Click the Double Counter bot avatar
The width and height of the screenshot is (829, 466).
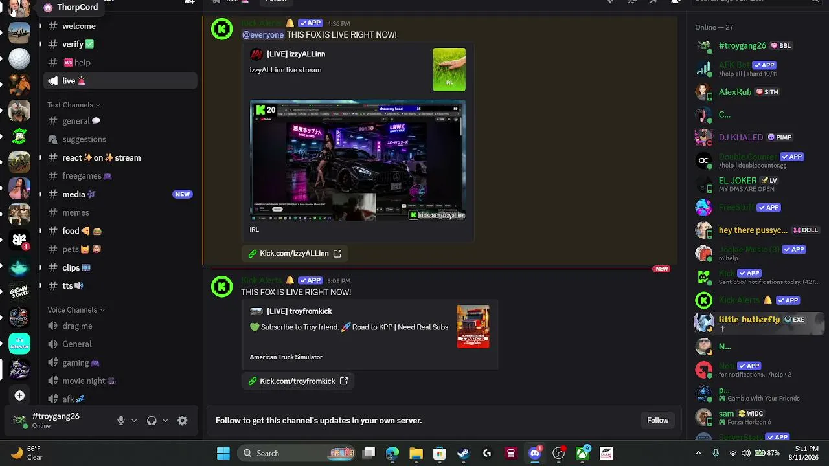click(x=704, y=161)
